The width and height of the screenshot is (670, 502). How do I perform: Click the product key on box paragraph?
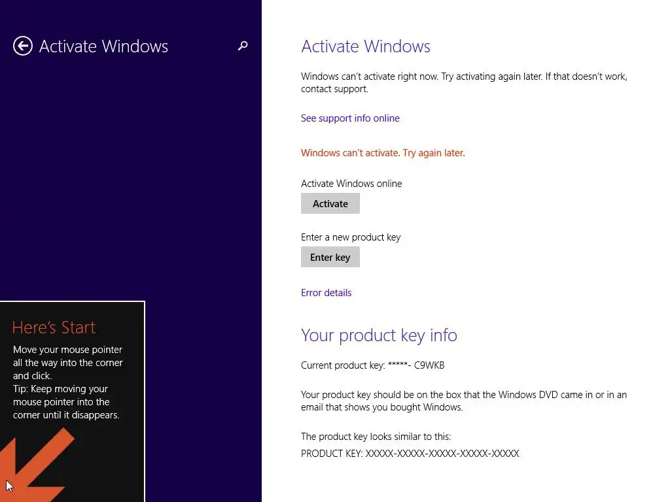(464, 401)
